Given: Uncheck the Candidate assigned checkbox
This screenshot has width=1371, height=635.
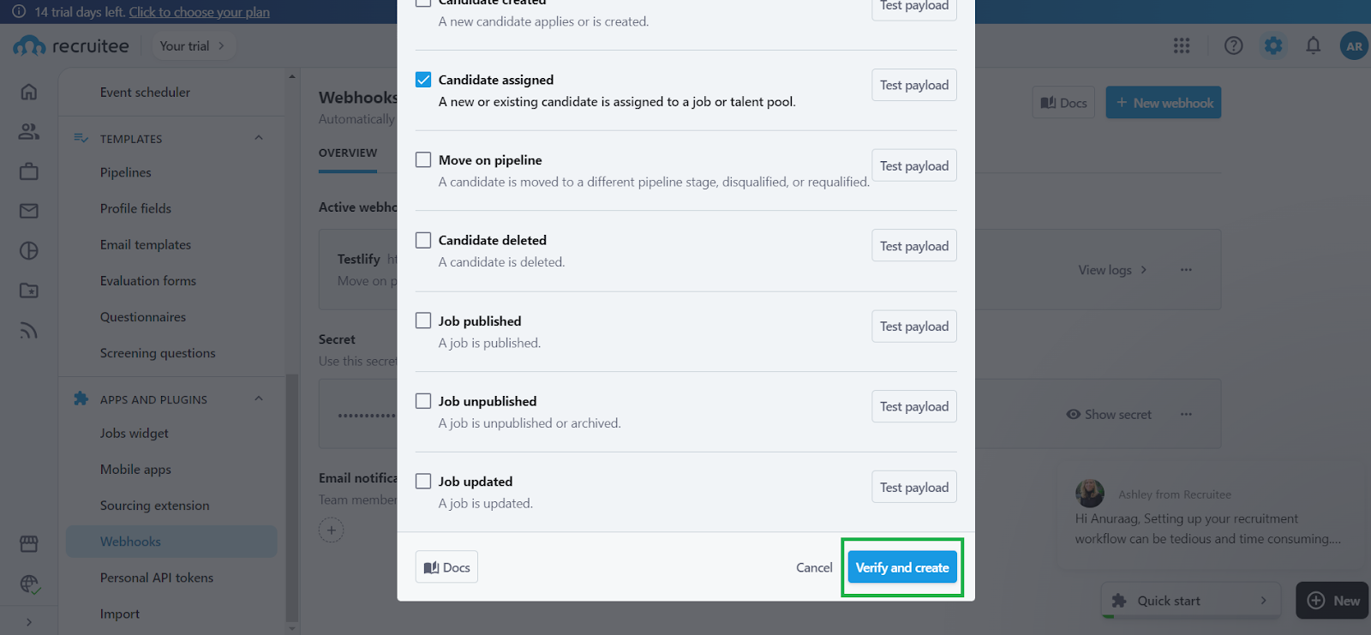Looking at the screenshot, I should point(423,80).
